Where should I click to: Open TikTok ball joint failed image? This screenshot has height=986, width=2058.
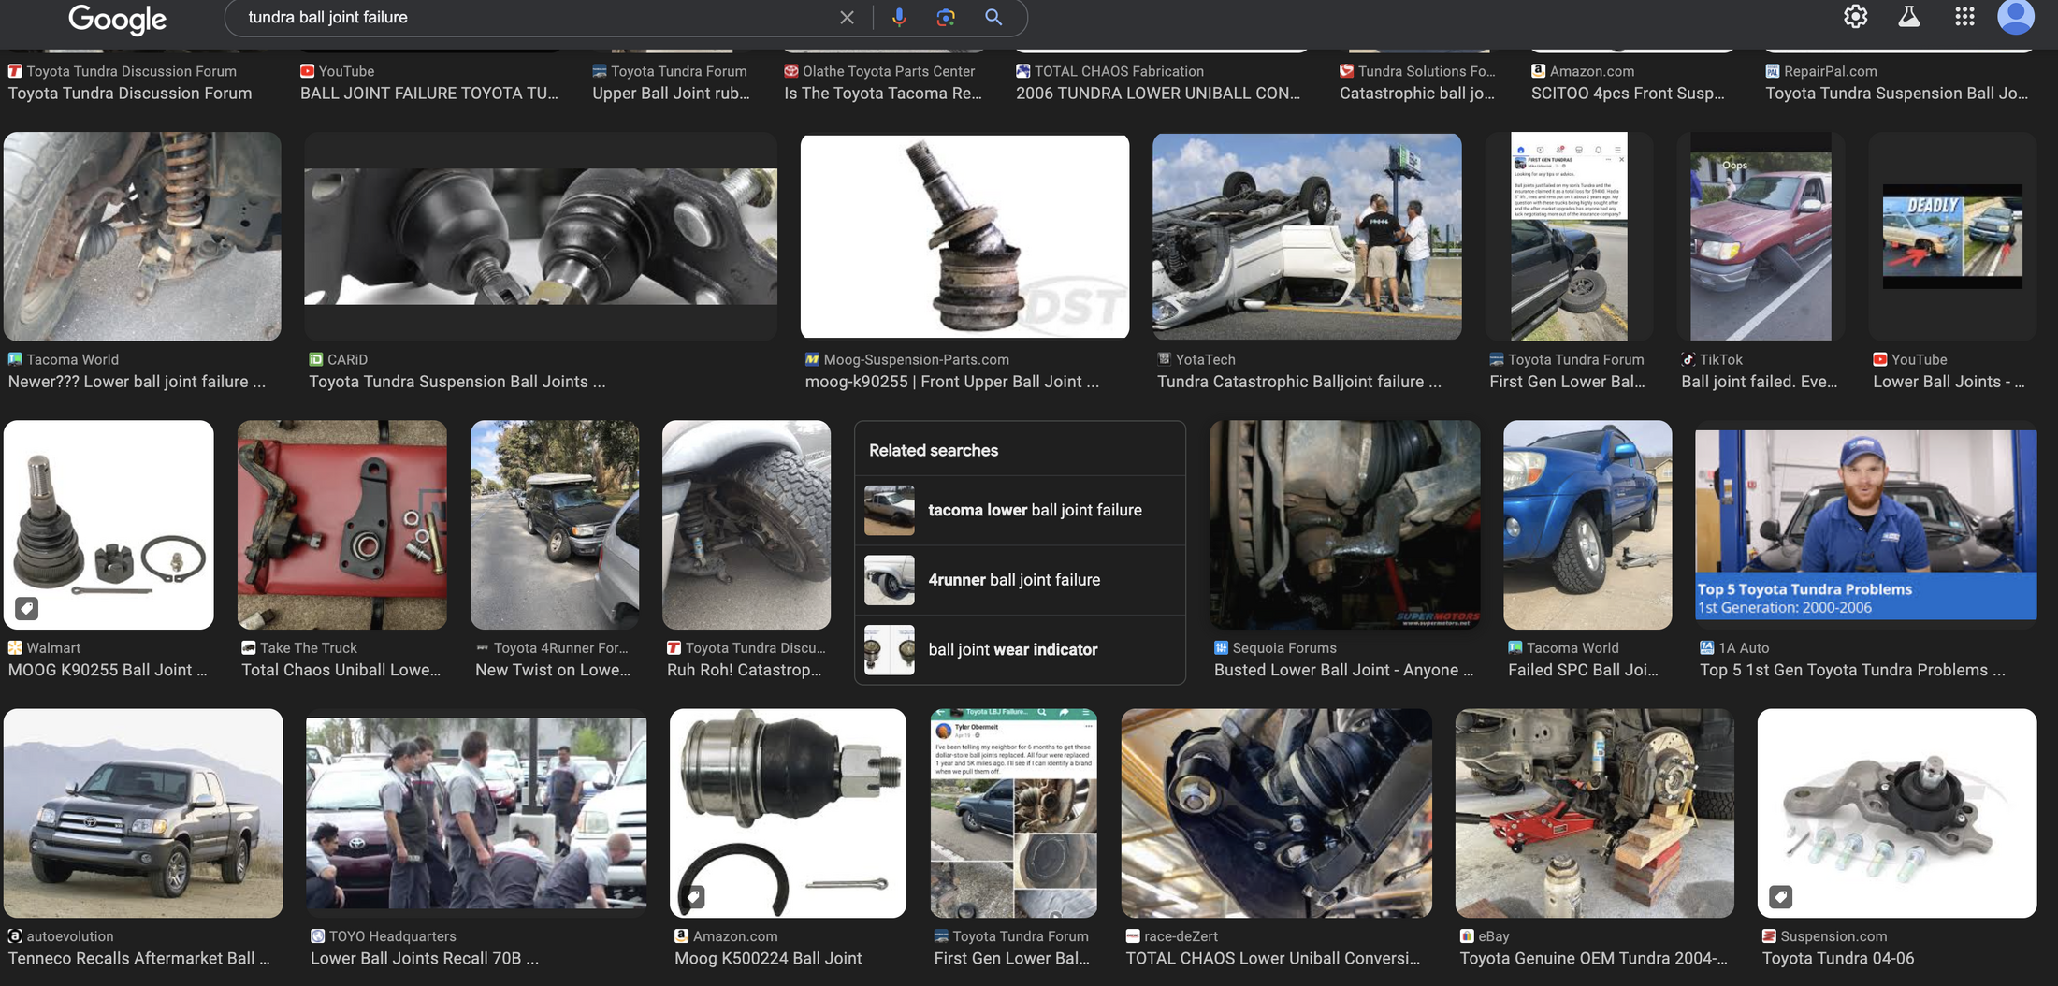(1761, 237)
